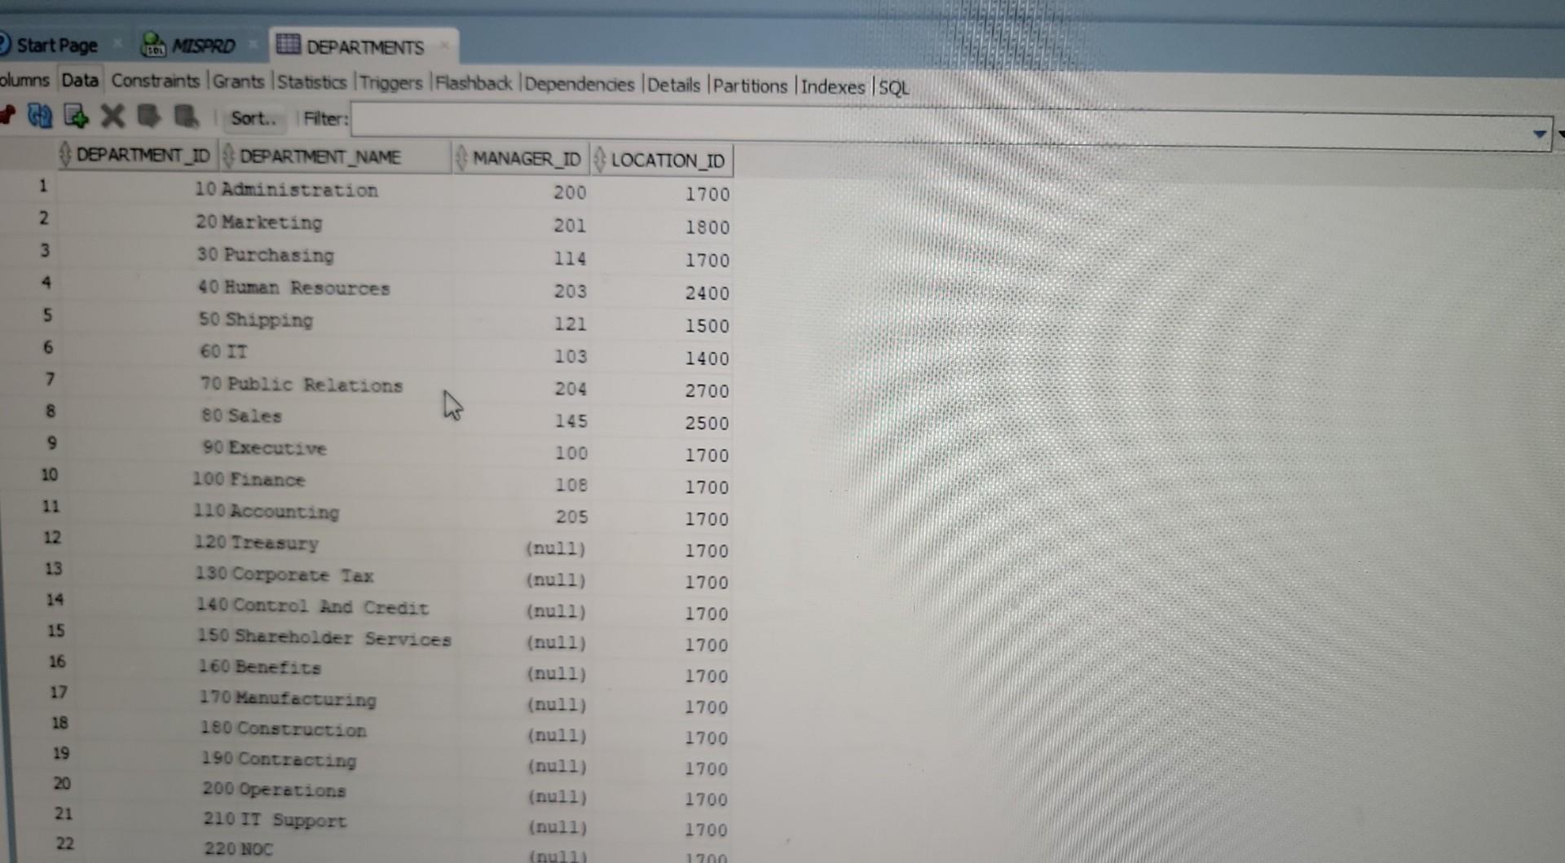Delete selected row with the X icon
1565x863 pixels.
(112, 117)
